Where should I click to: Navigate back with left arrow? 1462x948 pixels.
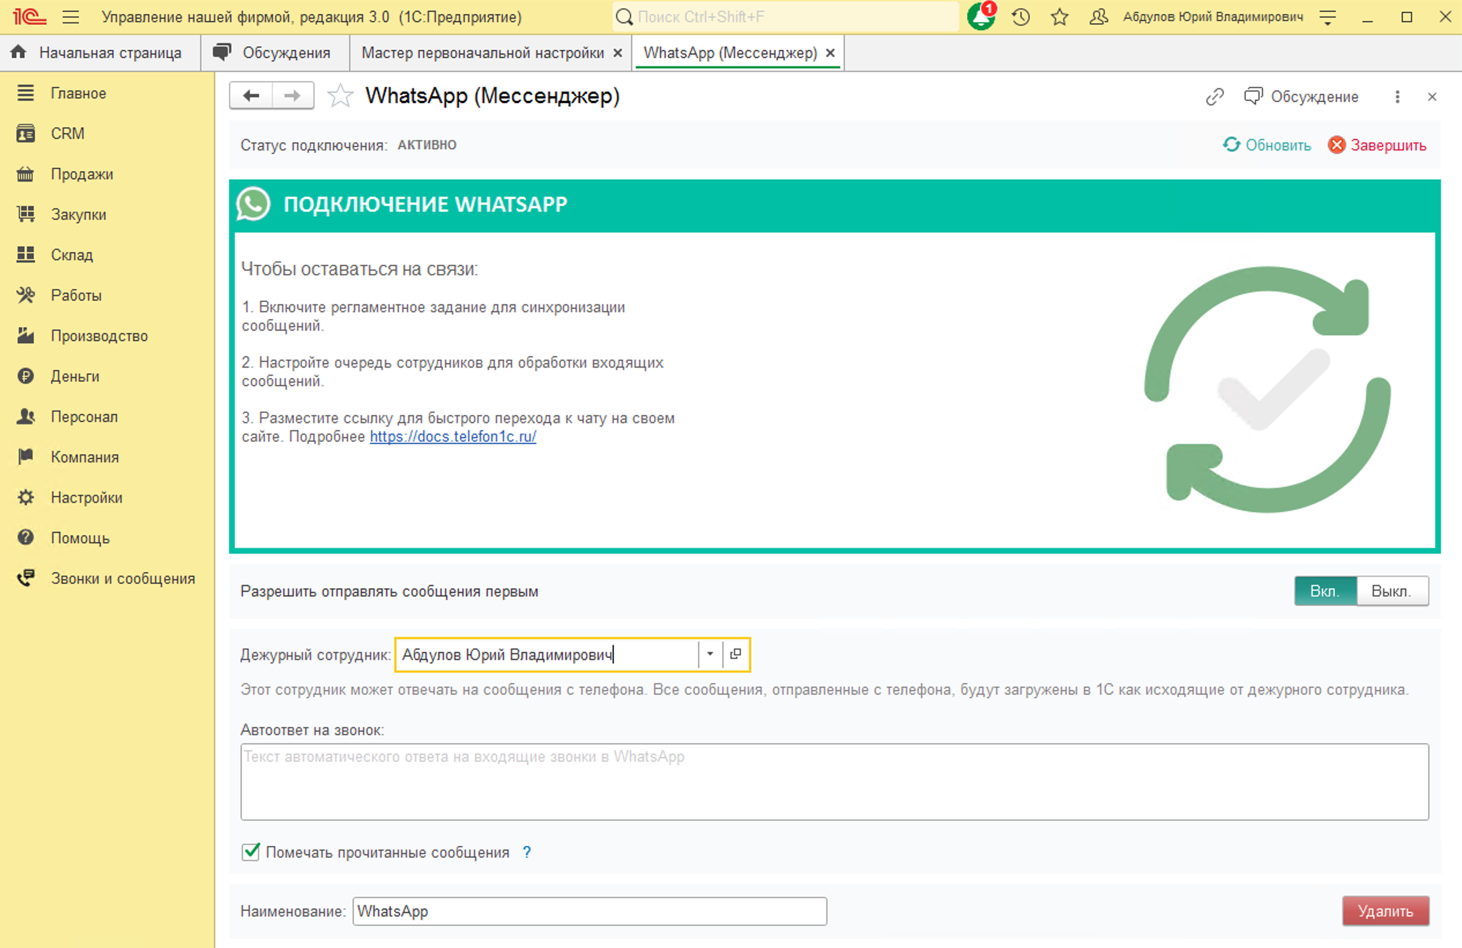click(251, 96)
